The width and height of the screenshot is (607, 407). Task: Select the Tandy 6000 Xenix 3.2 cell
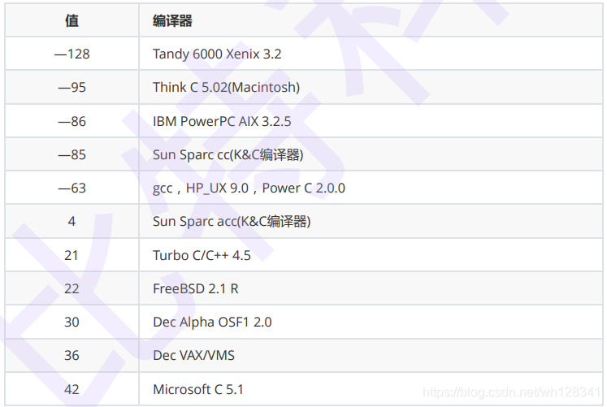pos(217,54)
